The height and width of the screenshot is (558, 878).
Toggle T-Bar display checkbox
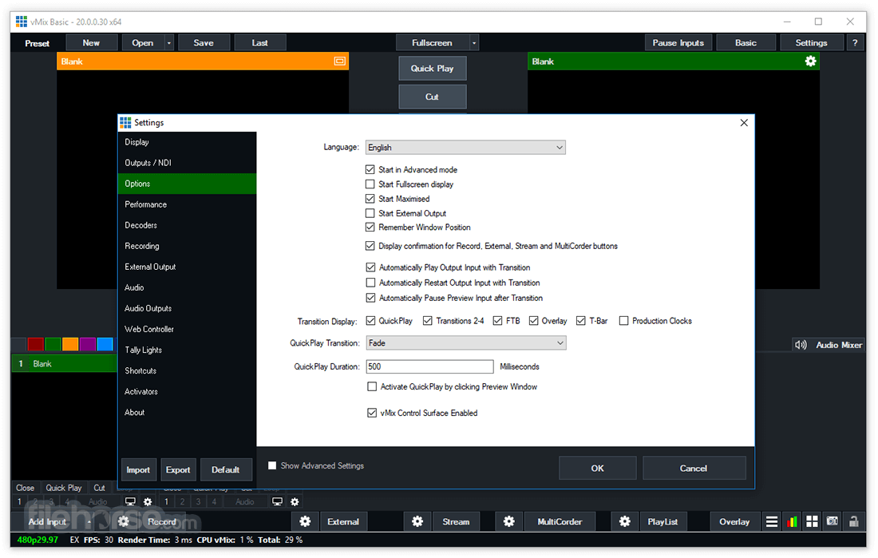581,320
